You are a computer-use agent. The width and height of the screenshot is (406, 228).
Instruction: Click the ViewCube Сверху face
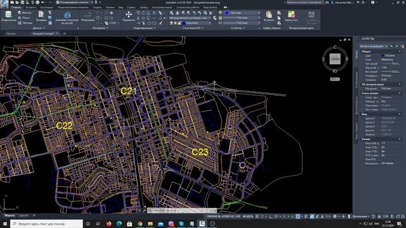335,59
